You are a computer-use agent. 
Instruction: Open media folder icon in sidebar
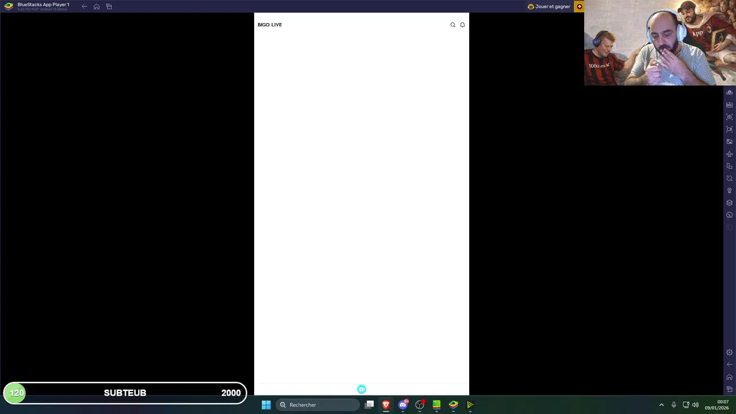click(729, 141)
